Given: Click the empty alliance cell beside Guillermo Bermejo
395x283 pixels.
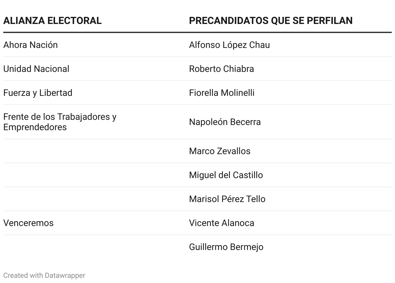Looking at the screenshot, I should 96,247.
